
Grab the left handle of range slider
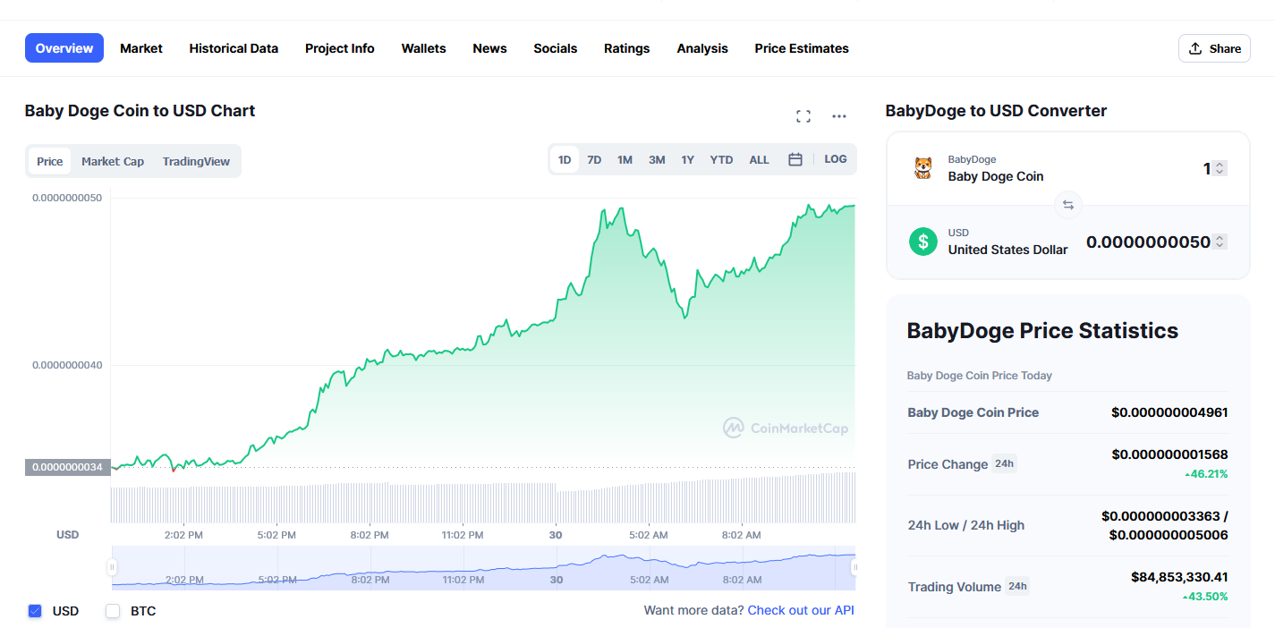click(113, 567)
